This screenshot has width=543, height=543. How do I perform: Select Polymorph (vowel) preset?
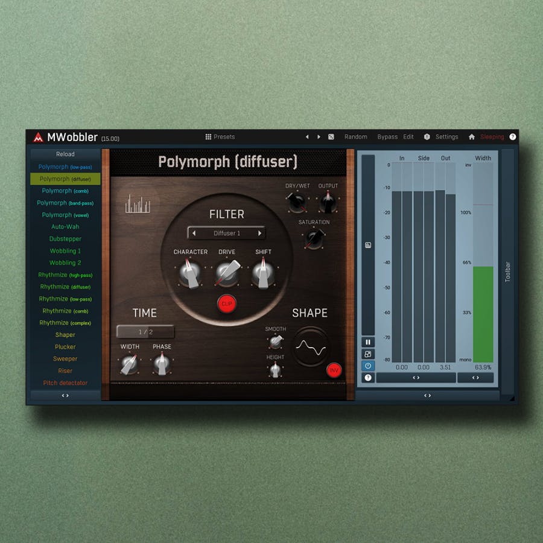(x=65, y=215)
